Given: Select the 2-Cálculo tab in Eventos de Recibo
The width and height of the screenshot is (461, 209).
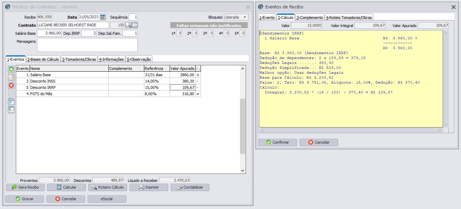Looking at the screenshot, I should [x=285, y=17].
